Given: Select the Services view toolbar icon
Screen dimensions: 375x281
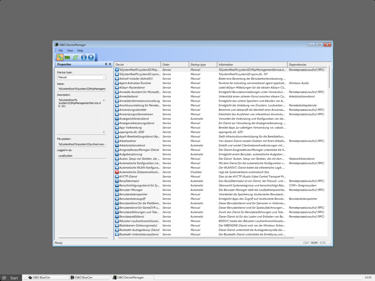Looking at the screenshot, I should point(60,57).
